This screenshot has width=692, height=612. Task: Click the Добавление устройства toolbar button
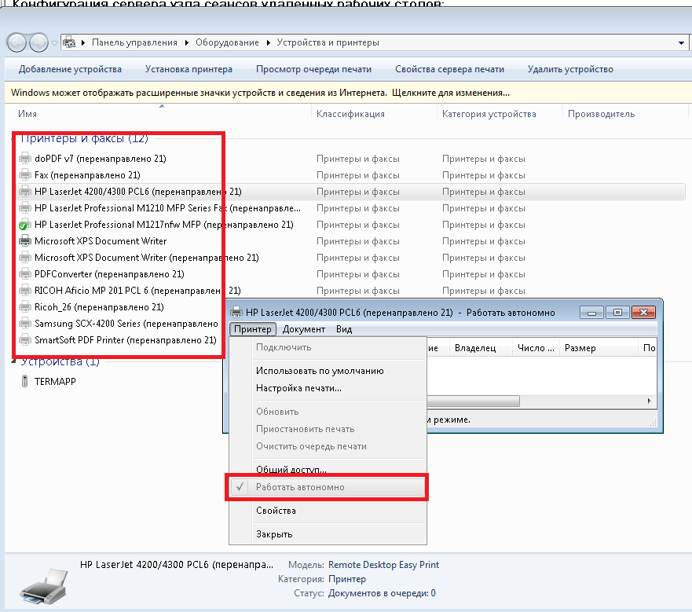pos(70,69)
